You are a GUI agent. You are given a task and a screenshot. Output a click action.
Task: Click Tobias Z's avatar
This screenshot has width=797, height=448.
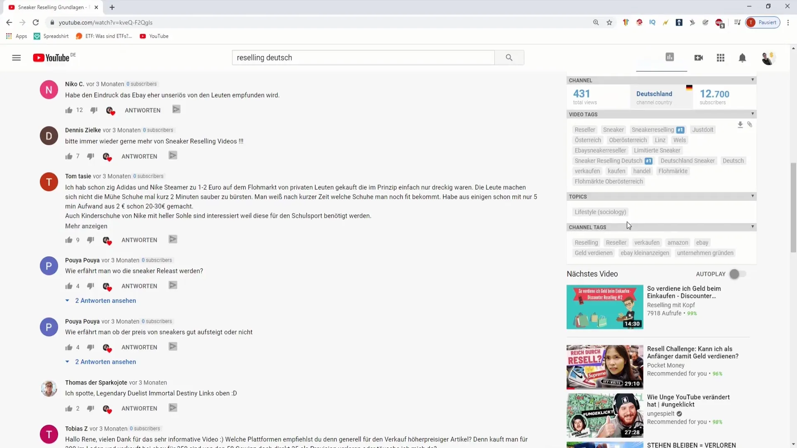(x=49, y=434)
